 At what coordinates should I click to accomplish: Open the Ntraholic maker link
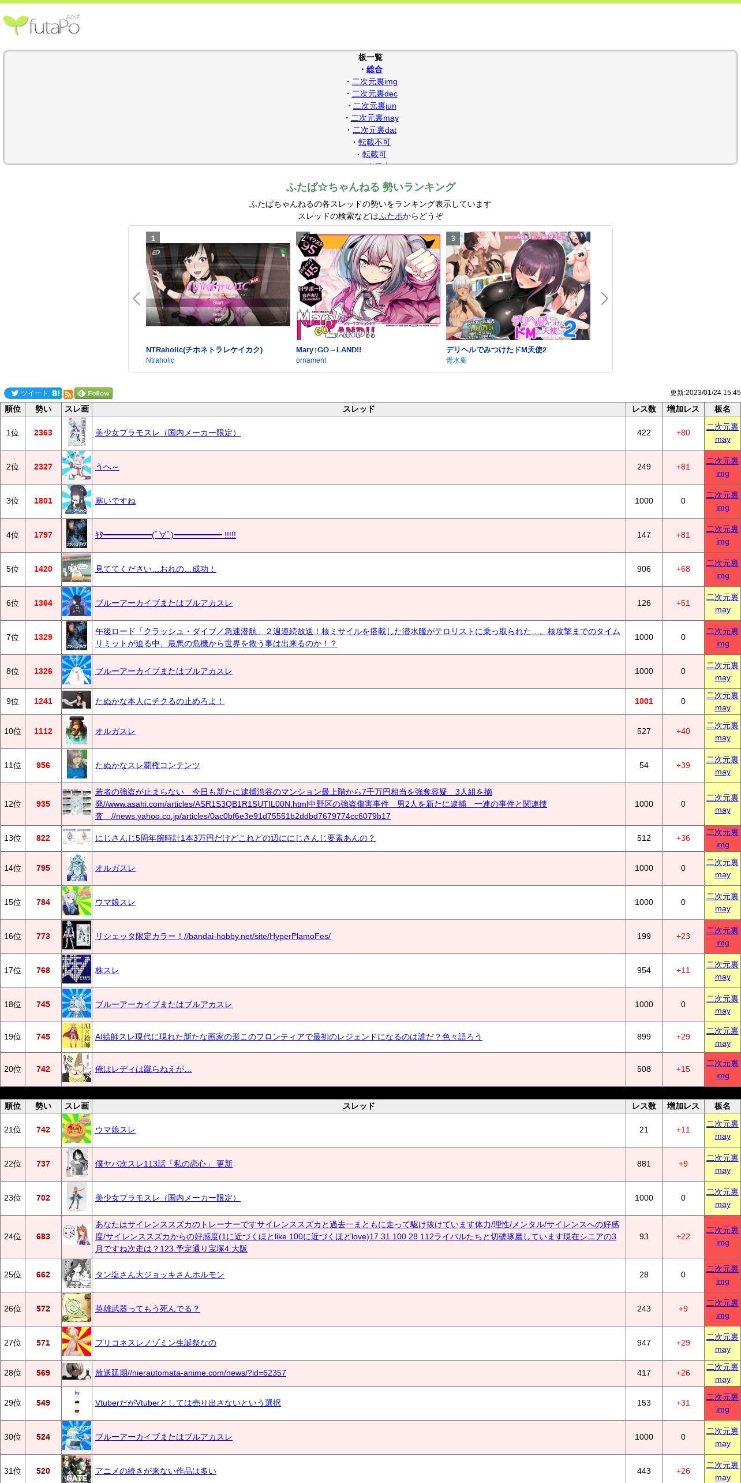pos(160,360)
